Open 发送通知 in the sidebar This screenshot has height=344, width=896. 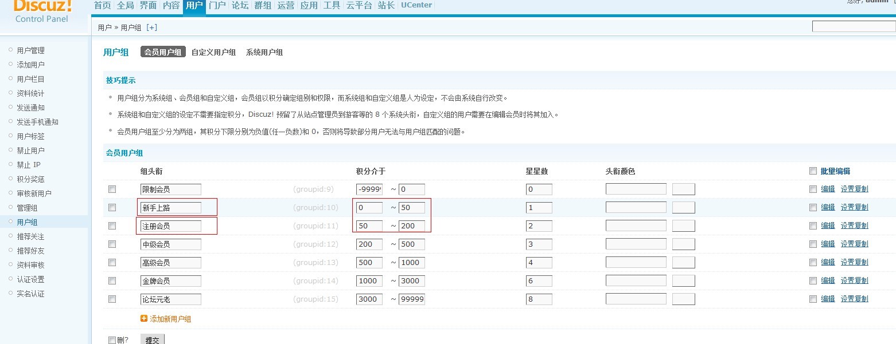pos(30,108)
